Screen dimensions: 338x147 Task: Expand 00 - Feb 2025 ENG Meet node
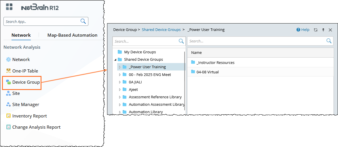pos(120,75)
